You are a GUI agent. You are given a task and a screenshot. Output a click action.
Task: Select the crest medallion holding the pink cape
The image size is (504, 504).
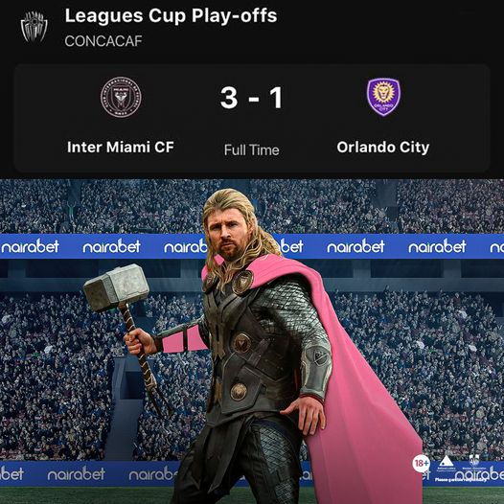(x=242, y=282)
